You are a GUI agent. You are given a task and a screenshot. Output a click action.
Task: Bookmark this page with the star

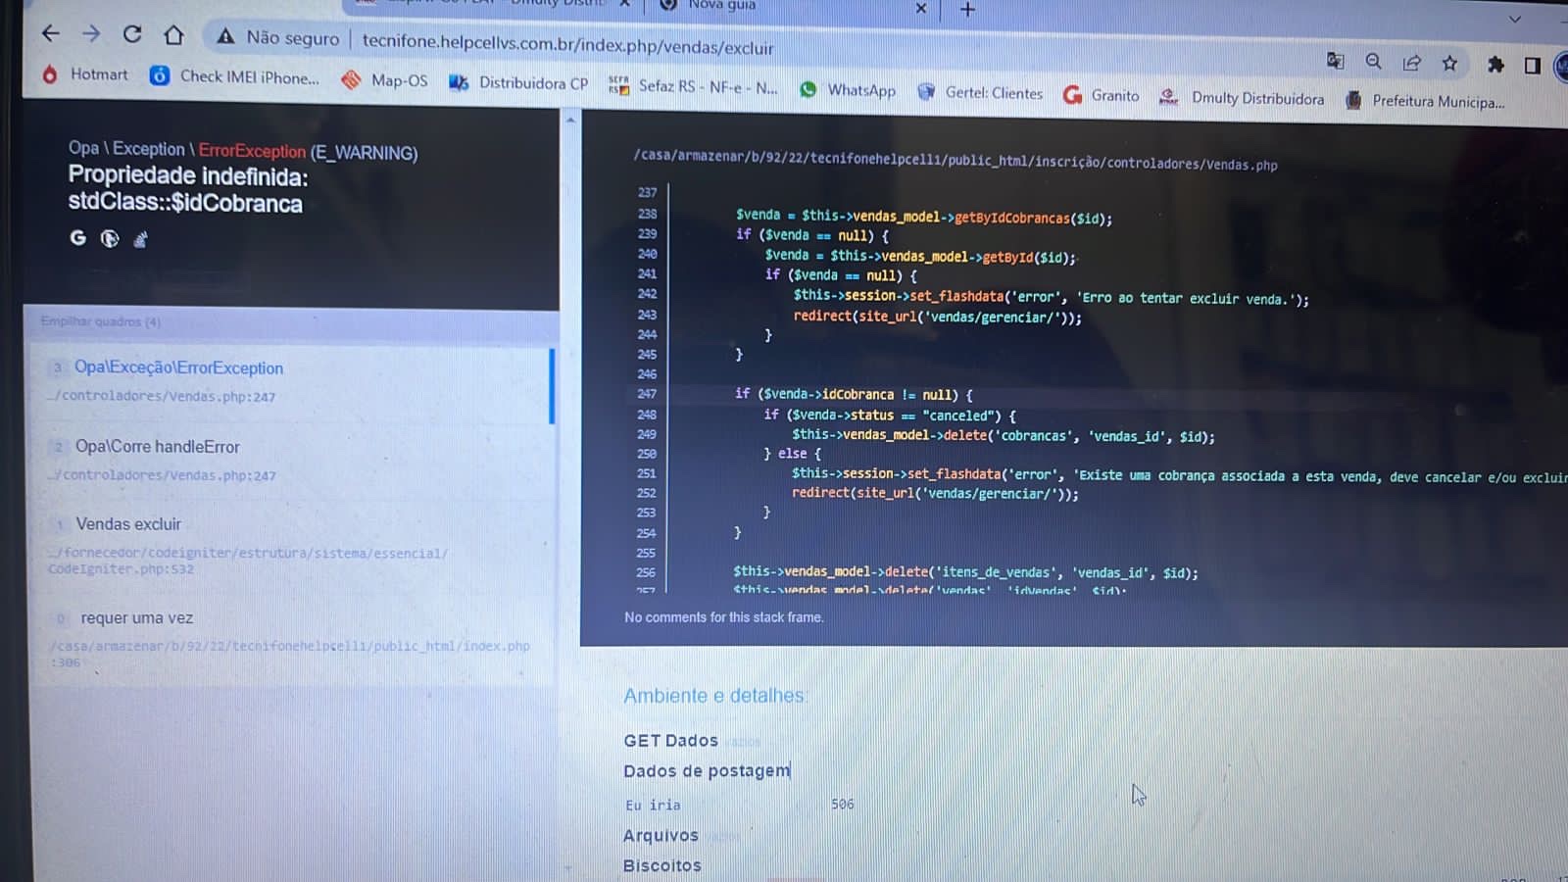pyautogui.click(x=1449, y=62)
